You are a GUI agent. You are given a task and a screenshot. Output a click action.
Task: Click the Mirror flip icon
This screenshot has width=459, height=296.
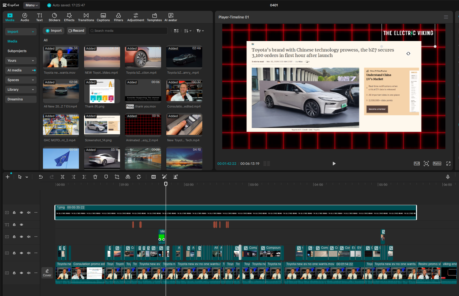pyautogui.click(x=128, y=177)
